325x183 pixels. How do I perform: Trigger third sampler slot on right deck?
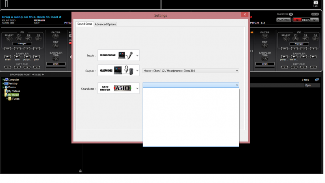(303, 57)
